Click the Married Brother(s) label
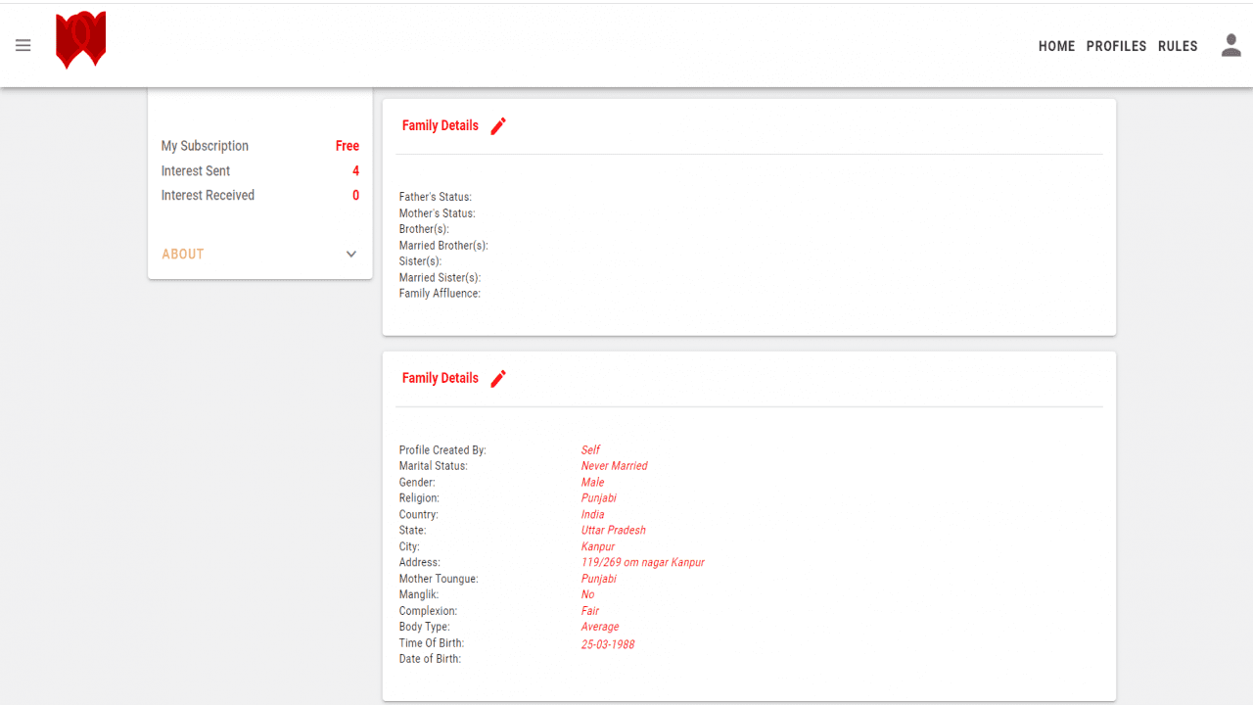1253x705 pixels. [x=443, y=246]
